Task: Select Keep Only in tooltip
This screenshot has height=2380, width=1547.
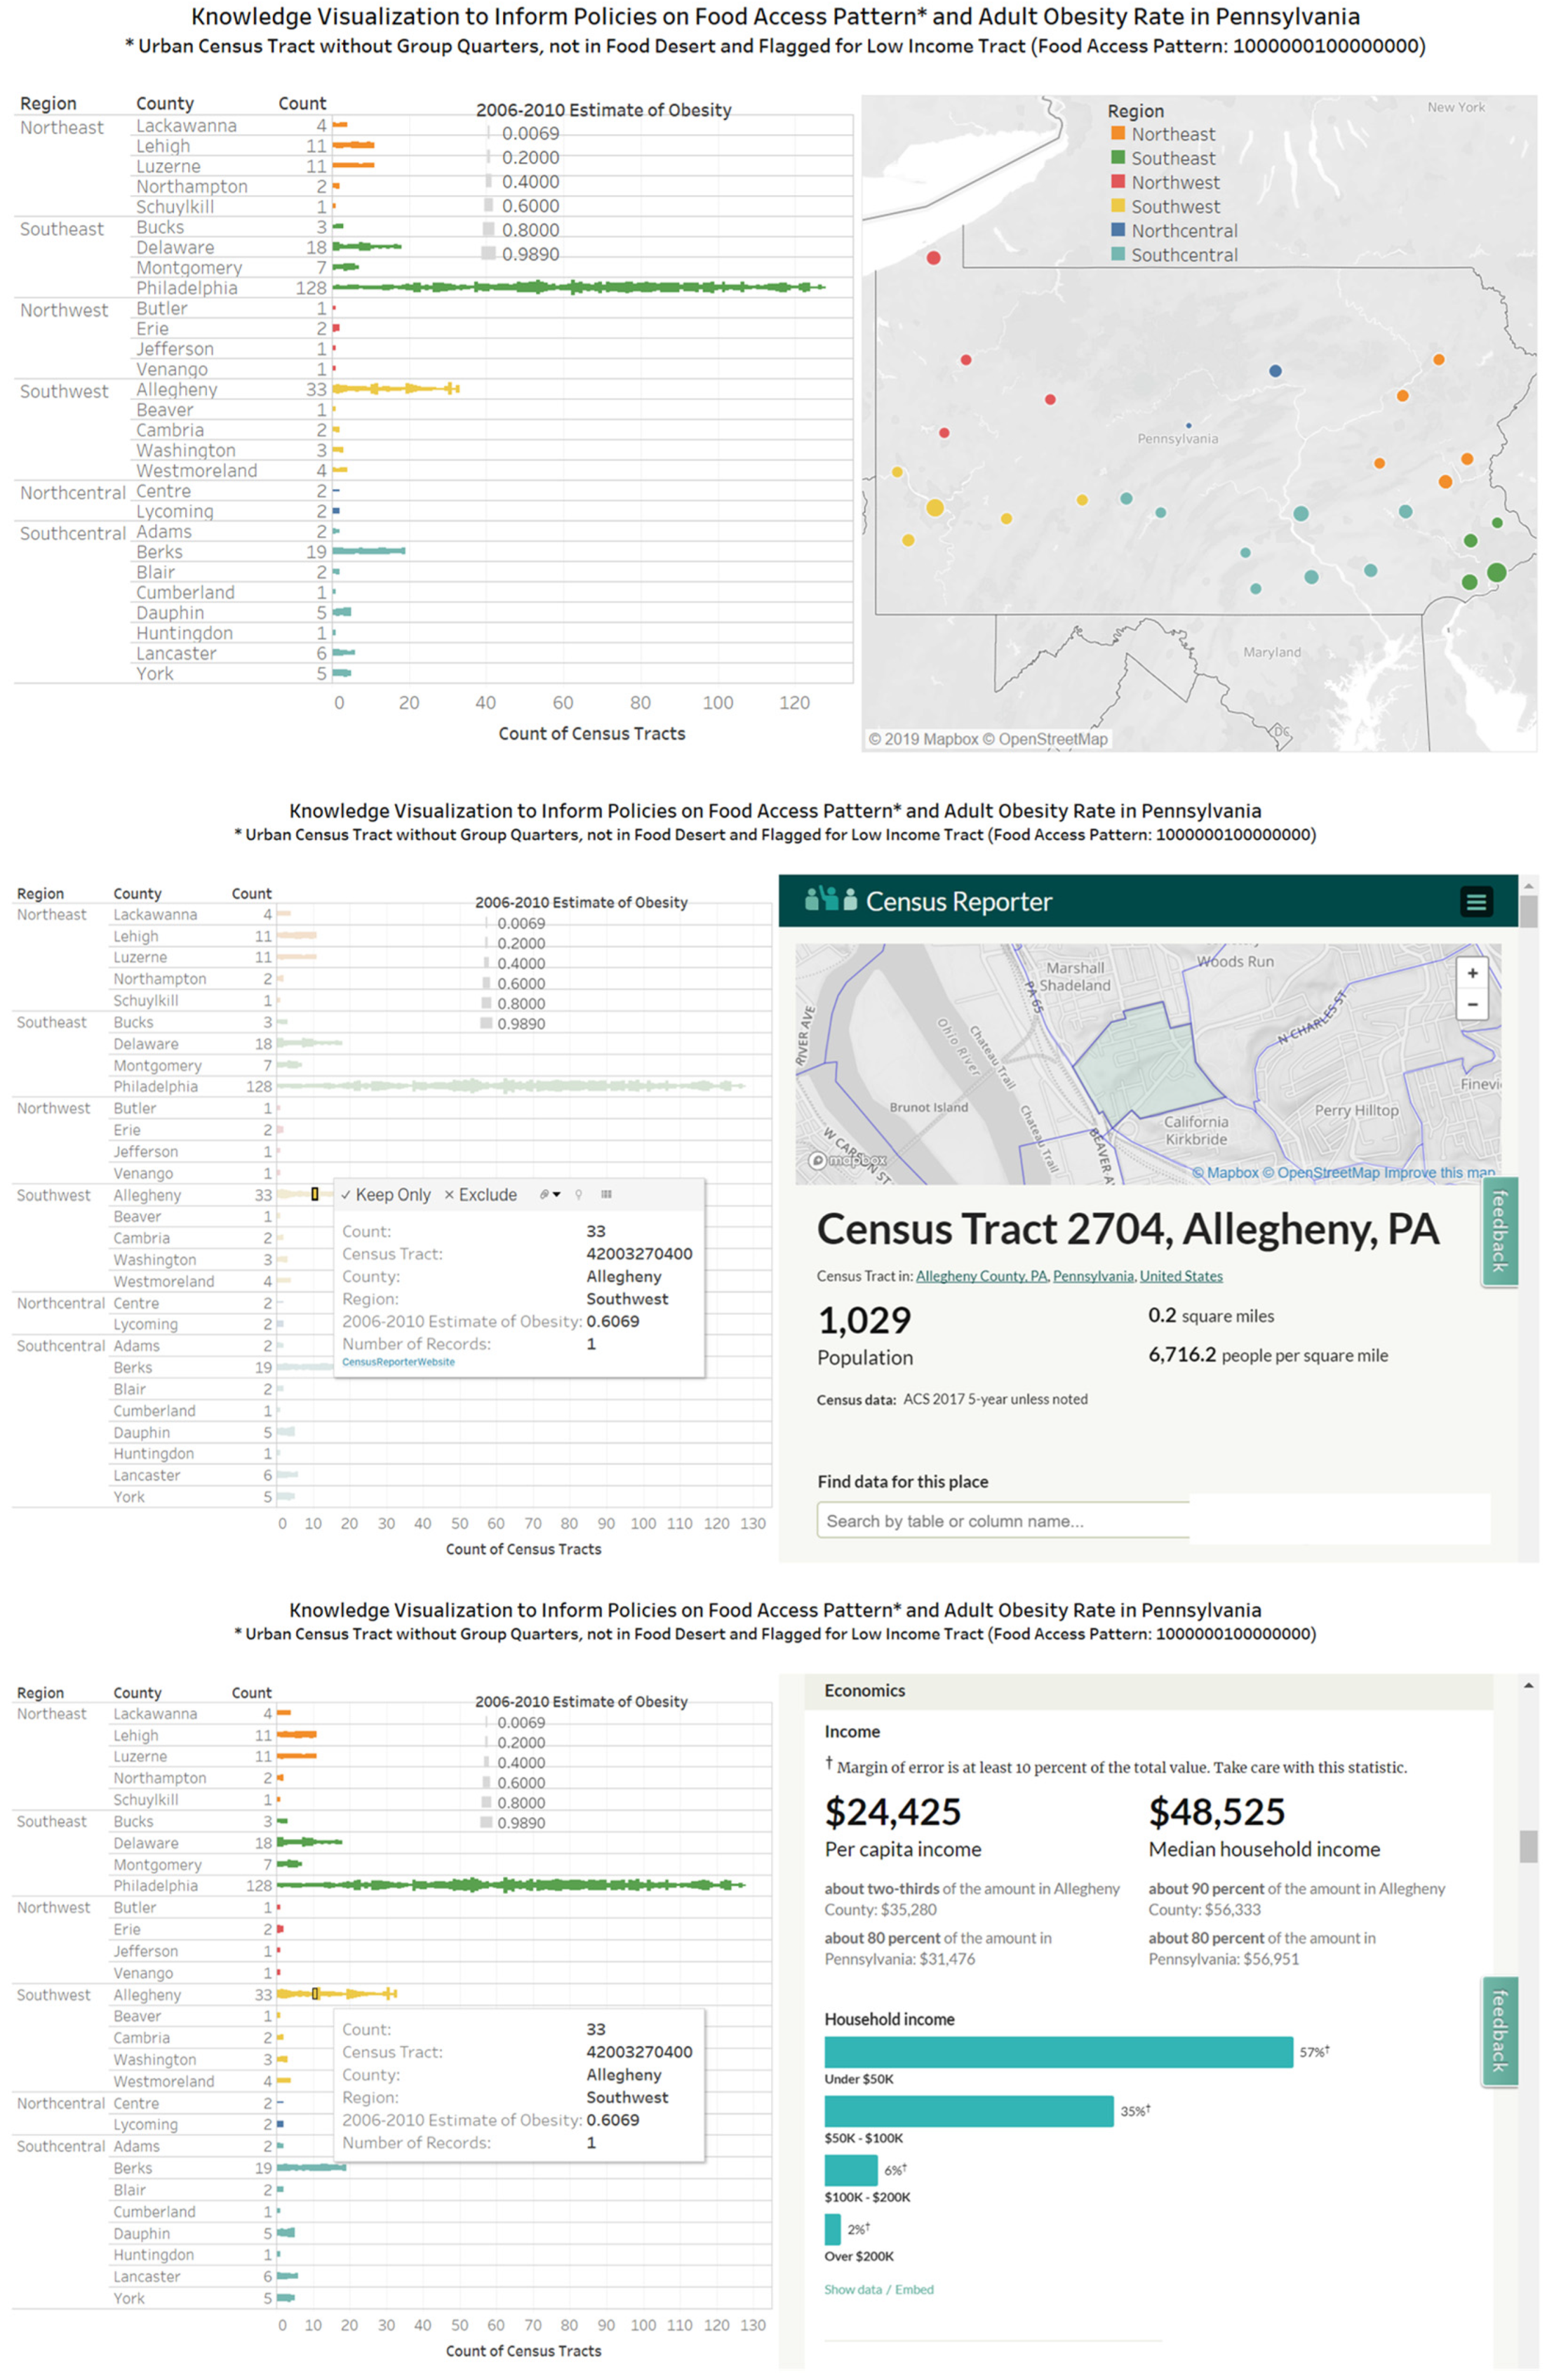Action: point(386,1195)
